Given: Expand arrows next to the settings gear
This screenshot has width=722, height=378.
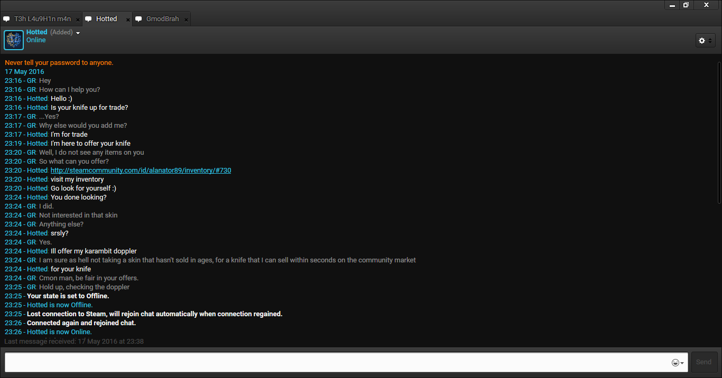Looking at the screenshot, I should pyautogui.click(x=710, y=41).
